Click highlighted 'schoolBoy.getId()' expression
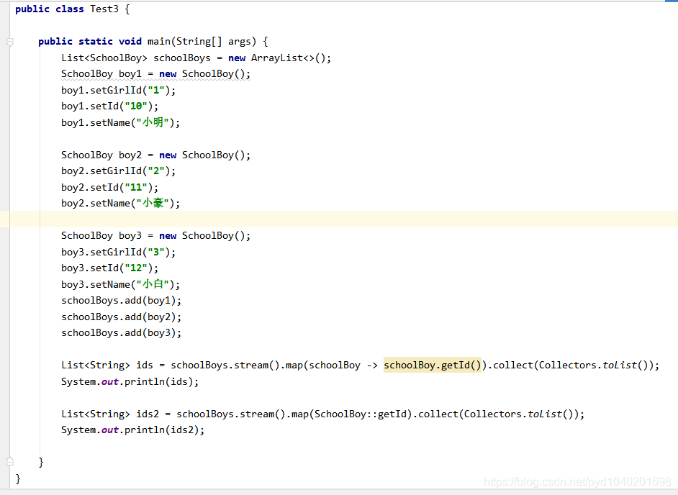 pos(433,365)
